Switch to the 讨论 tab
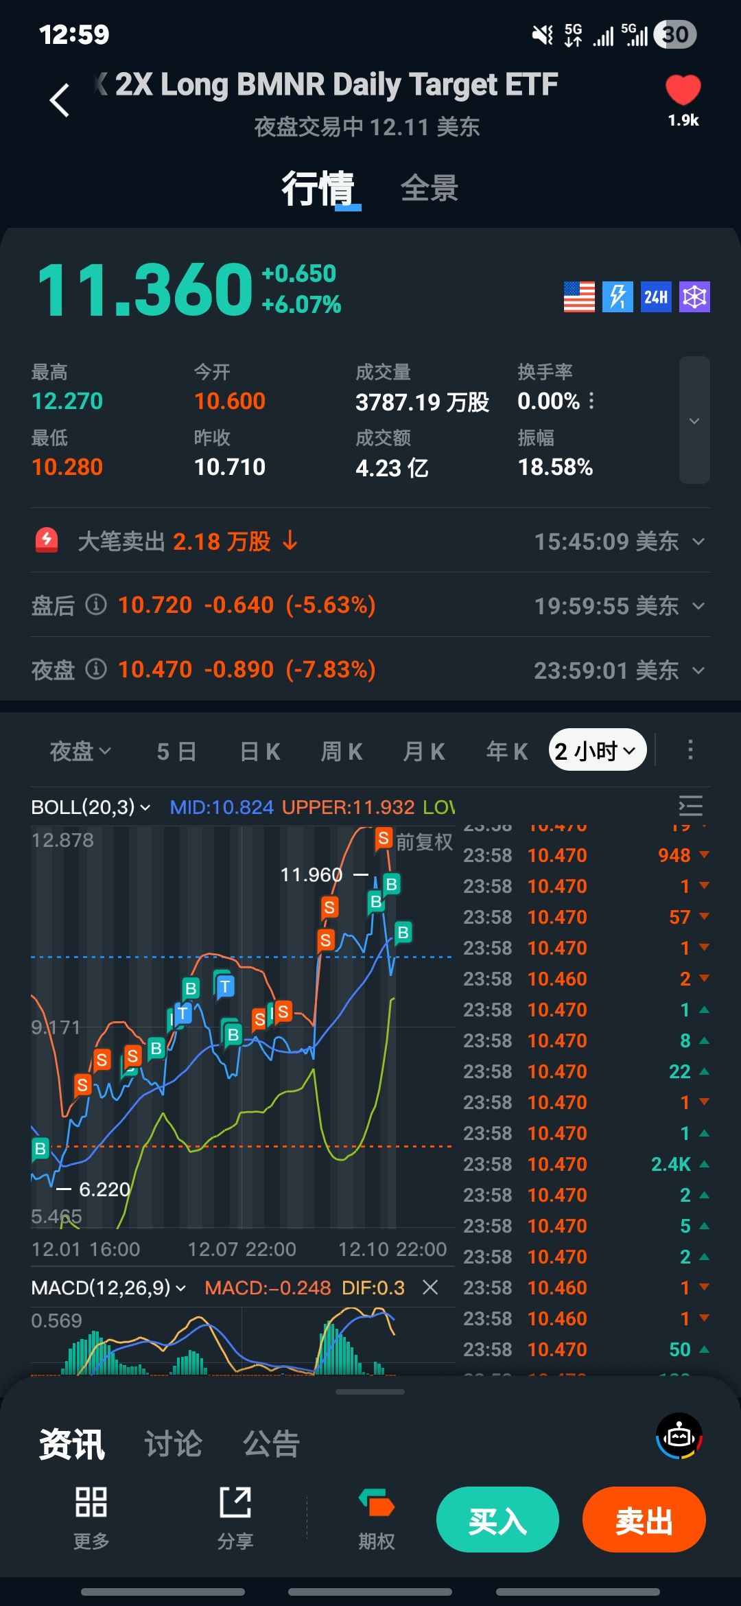Image resolution: width=741 pixels, height=1606 pixels. click(x=173, y=1444)
